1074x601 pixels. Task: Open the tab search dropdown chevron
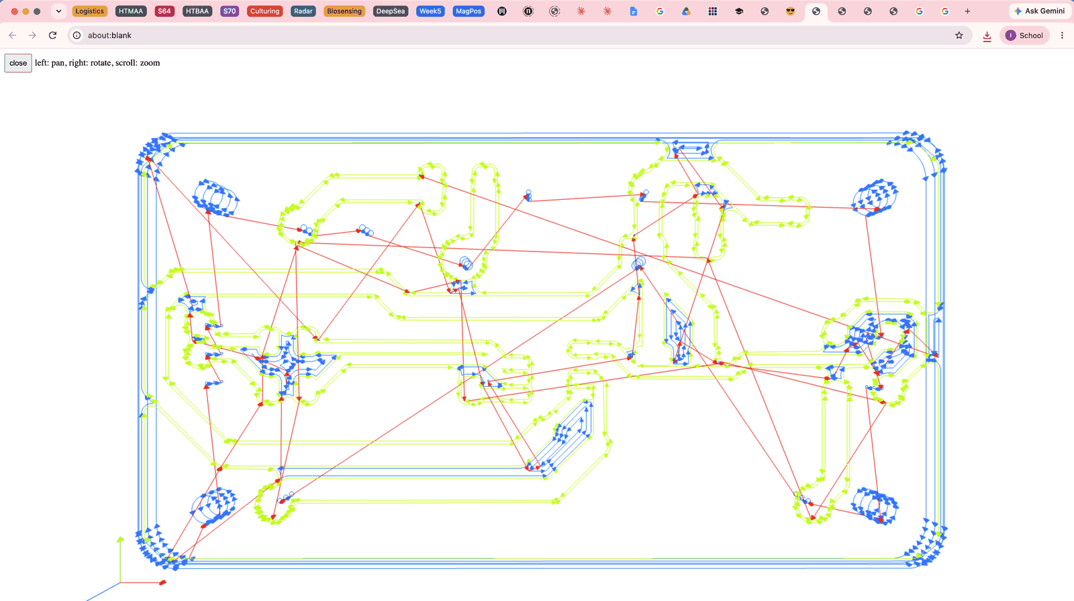tap(58, 11)
